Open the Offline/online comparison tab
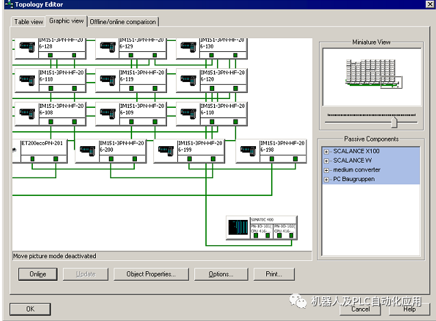The height and width of the screenshot is (321, 436). (x=123, y=22)
